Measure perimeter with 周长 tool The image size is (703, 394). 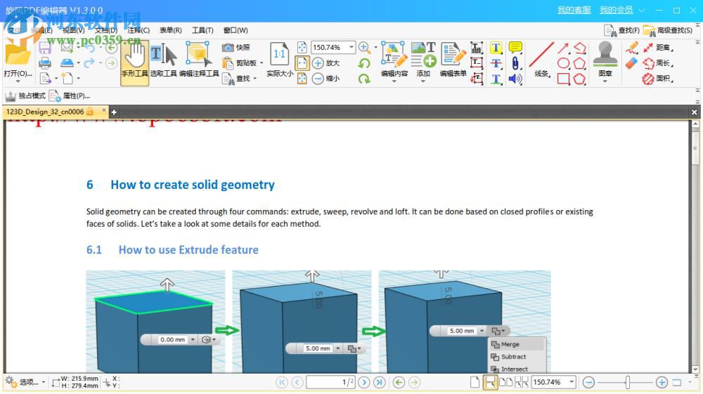(x=658, y=63)
